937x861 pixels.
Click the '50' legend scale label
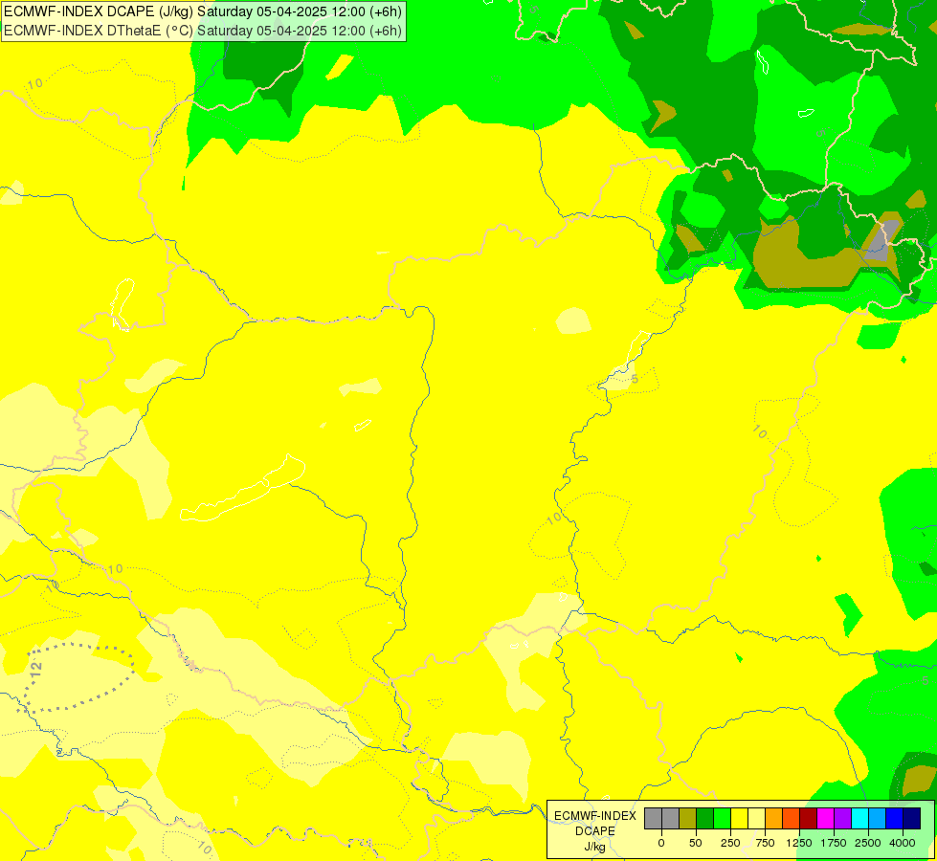coord(696,843)
